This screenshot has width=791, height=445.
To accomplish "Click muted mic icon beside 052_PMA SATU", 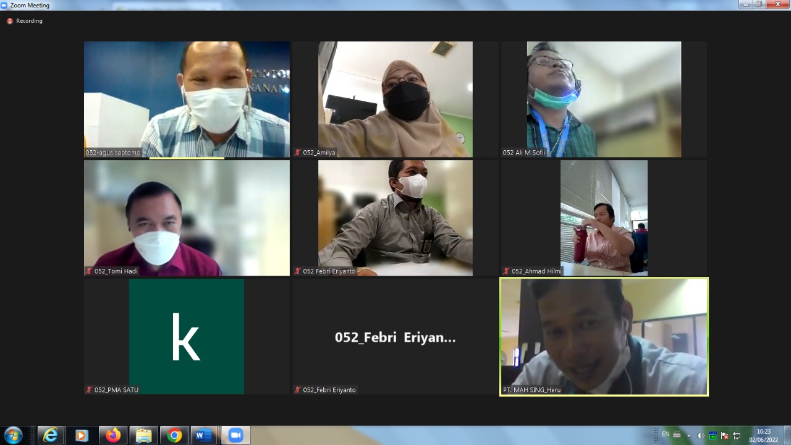I will click(x=90, y=389).
